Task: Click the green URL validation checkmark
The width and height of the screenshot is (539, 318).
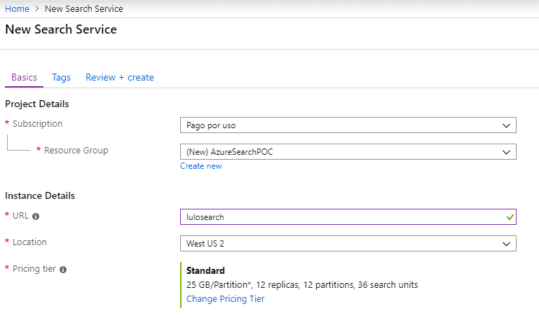Action: coord(510,217)
